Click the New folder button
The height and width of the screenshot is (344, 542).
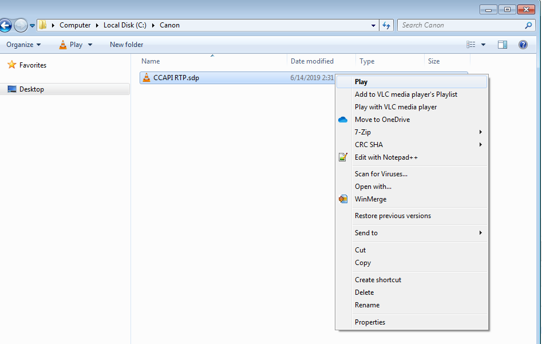tap(126, 44)
